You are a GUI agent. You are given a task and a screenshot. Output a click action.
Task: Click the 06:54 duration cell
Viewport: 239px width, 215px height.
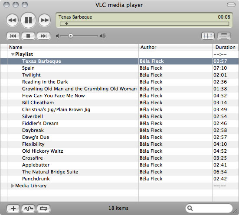click(x=220, y=172)
